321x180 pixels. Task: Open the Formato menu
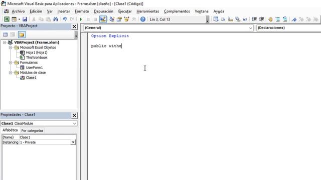(x=82, y=11)
